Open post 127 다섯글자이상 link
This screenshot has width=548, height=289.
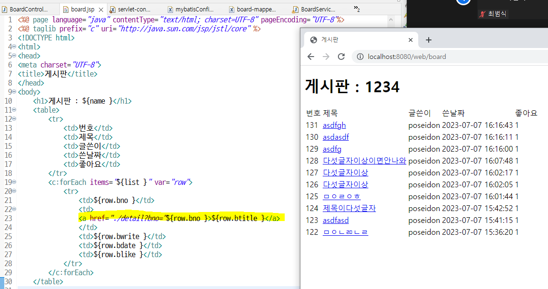click(x=346, y=173)
